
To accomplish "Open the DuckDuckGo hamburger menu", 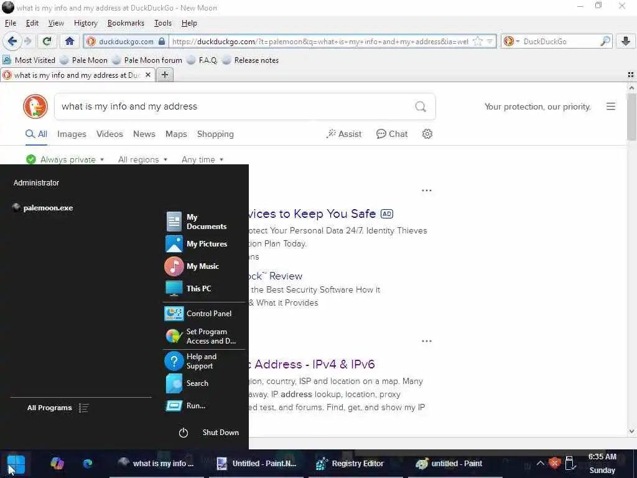I will coord(611,106).
